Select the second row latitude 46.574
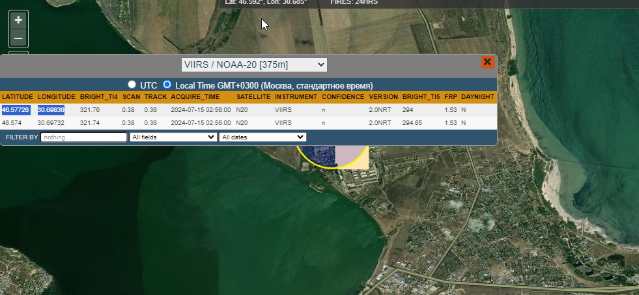Image resolution: width=639 pixels, height=295 pixels. coord(12,122)
